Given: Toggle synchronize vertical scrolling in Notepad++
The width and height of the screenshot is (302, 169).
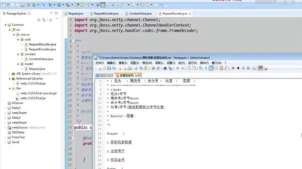Looking at the screenshot, I should (189, 68).
